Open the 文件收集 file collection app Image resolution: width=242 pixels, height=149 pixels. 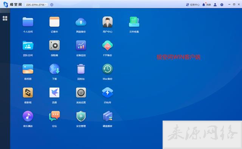click(134, 22)
